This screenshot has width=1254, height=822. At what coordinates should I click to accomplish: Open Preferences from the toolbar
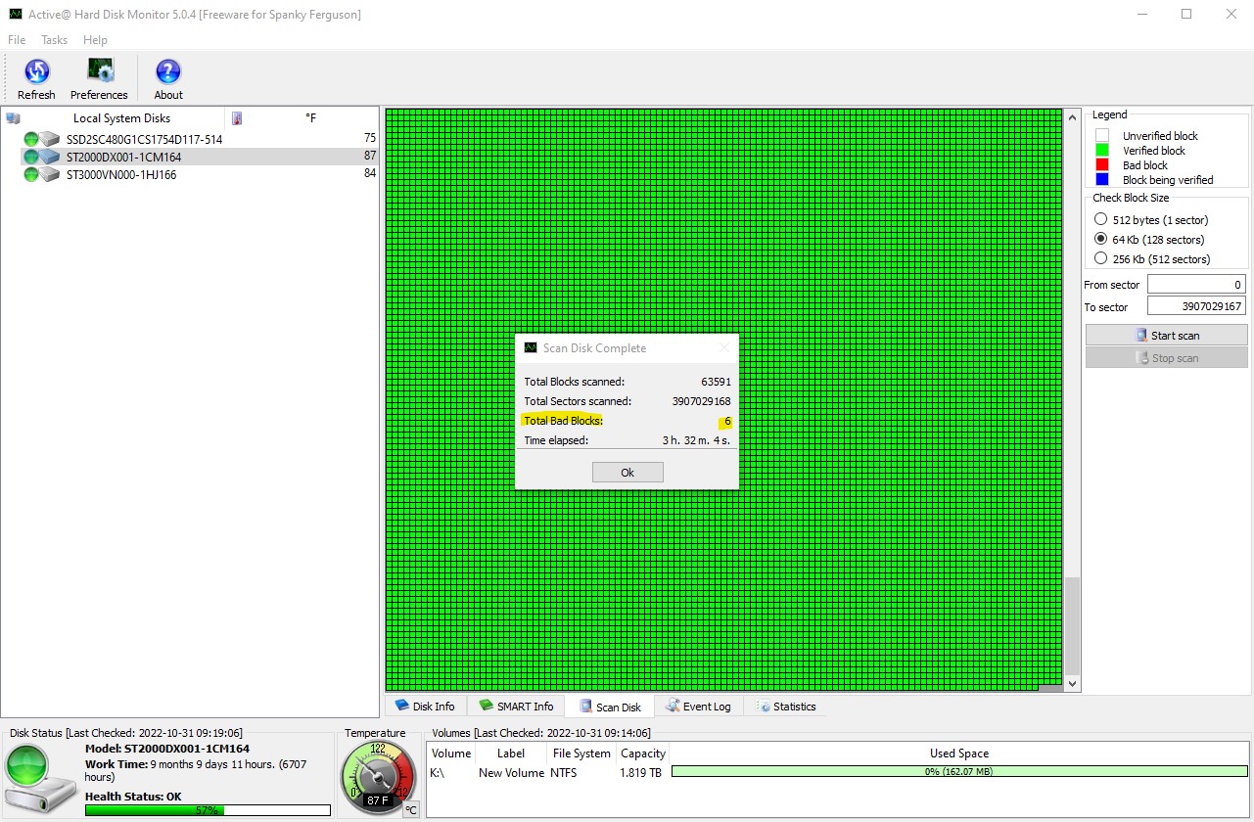point(99,72)
